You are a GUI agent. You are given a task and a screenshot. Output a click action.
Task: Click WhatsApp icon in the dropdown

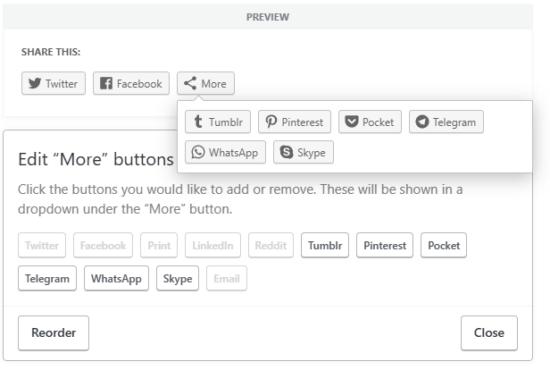[x=198, y=153]
